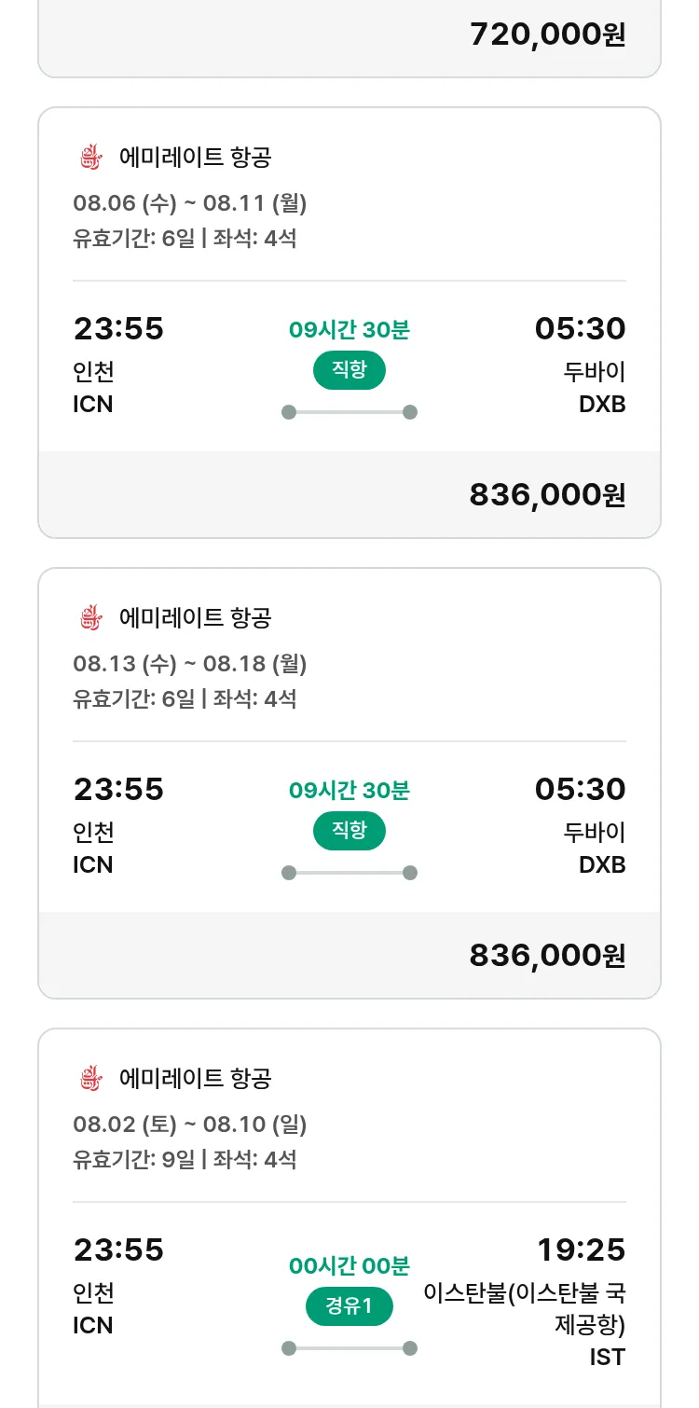The height and width of the screenshot is (1408, 699).
Task: Tap the 이스탄불 IST arrival airport
Action: (525, 1308)
